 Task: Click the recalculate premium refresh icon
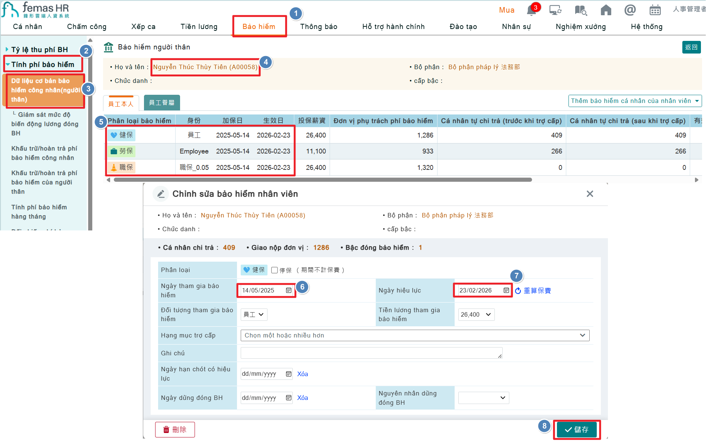click(518, 291)
